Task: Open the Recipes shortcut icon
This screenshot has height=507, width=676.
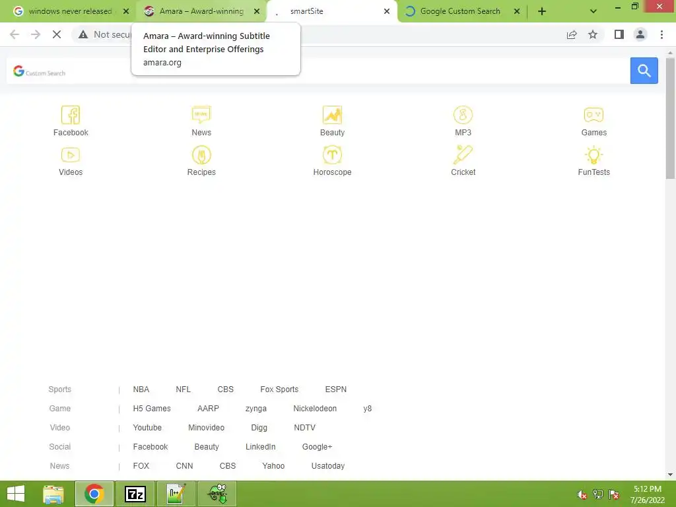Action: point(201,154)
